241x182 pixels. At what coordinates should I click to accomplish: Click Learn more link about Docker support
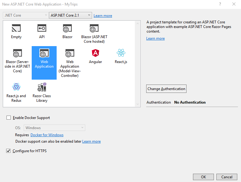point(91,141)
